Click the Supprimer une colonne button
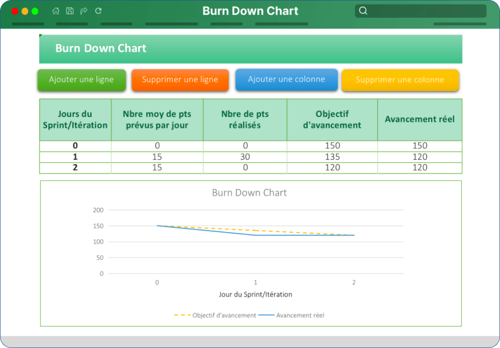Viewport: 500px width, 348px height. (400, 80)
